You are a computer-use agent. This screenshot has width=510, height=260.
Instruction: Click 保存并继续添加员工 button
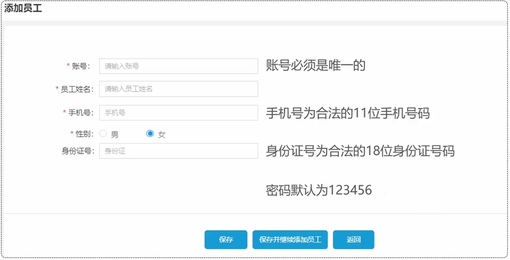(x=290, y=240)
